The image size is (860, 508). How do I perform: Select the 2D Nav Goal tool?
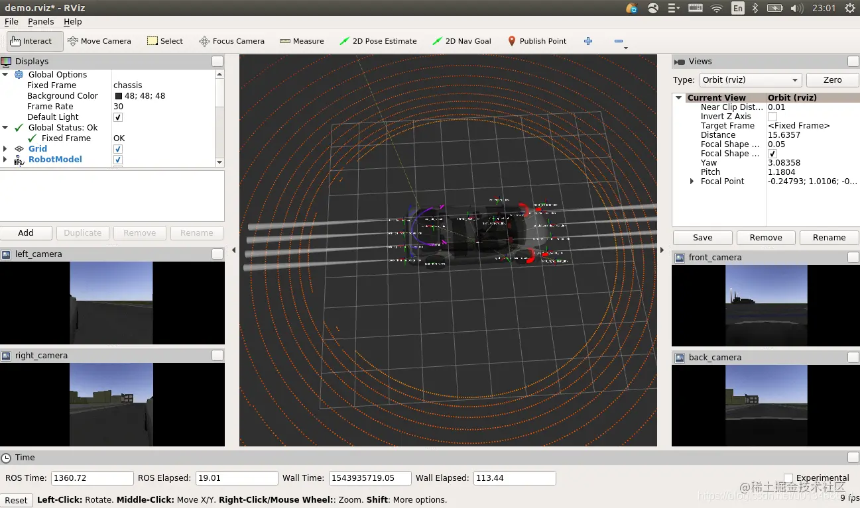461,41
